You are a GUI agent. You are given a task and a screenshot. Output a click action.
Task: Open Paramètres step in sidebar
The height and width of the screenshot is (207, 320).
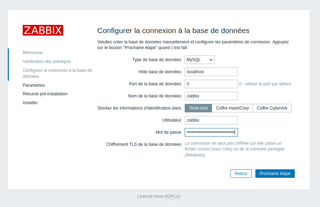pyautogui.click(x=34, y=85)
